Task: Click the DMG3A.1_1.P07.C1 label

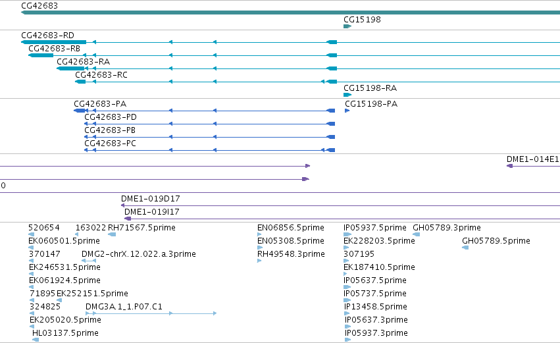Action: coord(124,307)
